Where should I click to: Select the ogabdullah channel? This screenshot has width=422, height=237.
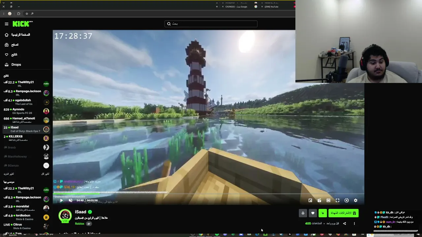point(26,102)
